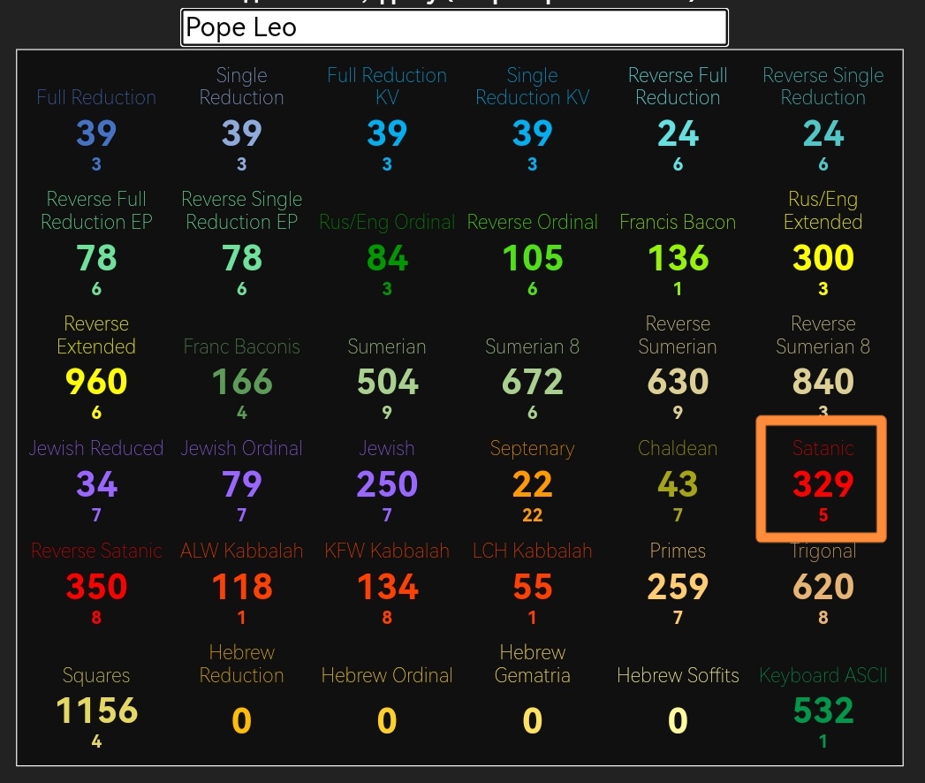This screenshot has width=925, height=783.
Task: Click the Chaldean cipher value 43
Action: pos(678,483)
